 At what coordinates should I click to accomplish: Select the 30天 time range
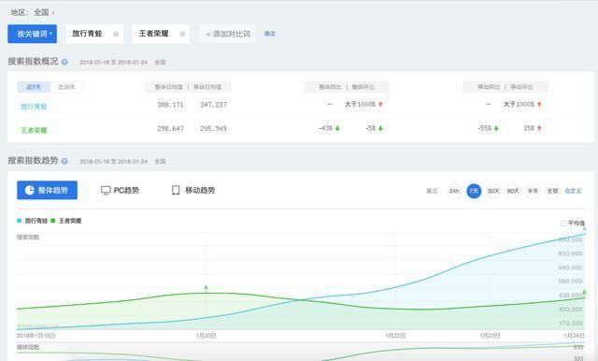point(493,191)
